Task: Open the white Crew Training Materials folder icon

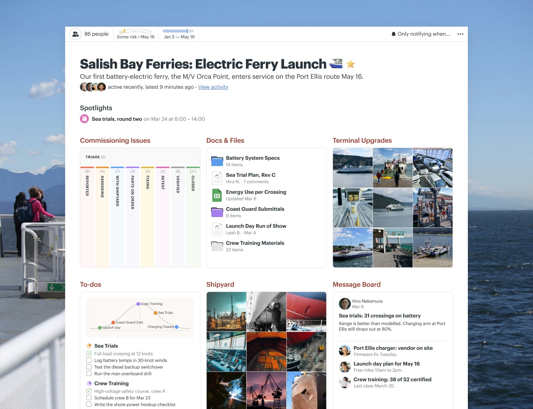Action: click(x=217, y=246)
